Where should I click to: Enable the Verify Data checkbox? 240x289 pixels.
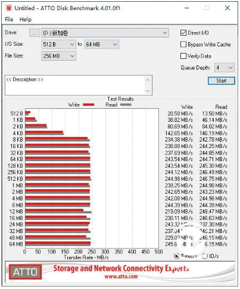pyautogui.click(x=183, y=56)
